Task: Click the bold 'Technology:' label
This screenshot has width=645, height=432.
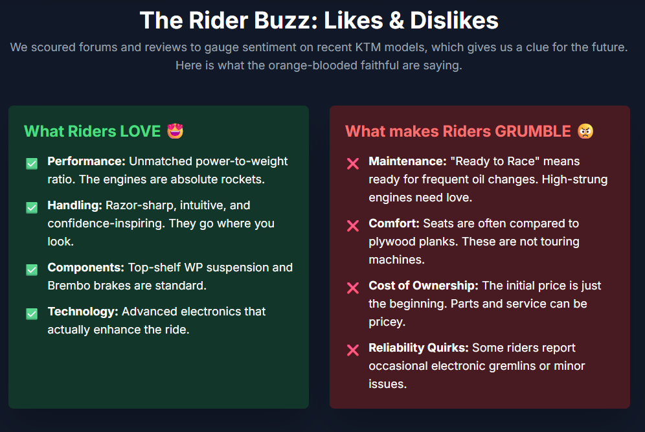Action: click(x=83, y=312)
